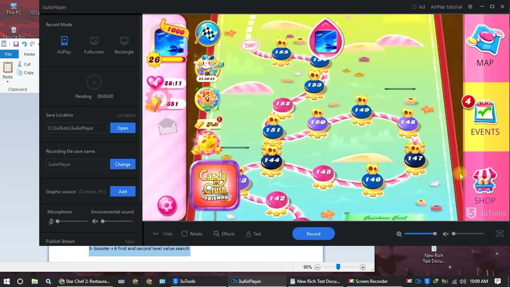Switch to Fullscreen record mode
The width and height of the screenshot is (510, 287).
94,45
